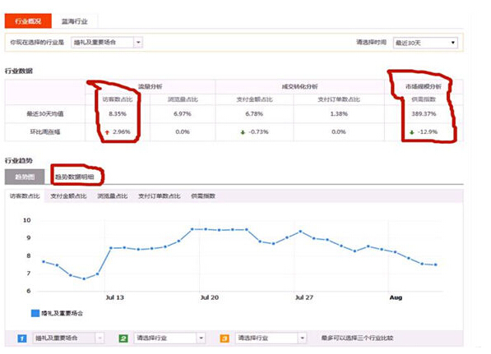Screen dimensions: 491x354
Task: Click the green number 2 comparison badge
Action: pos(123,338)
